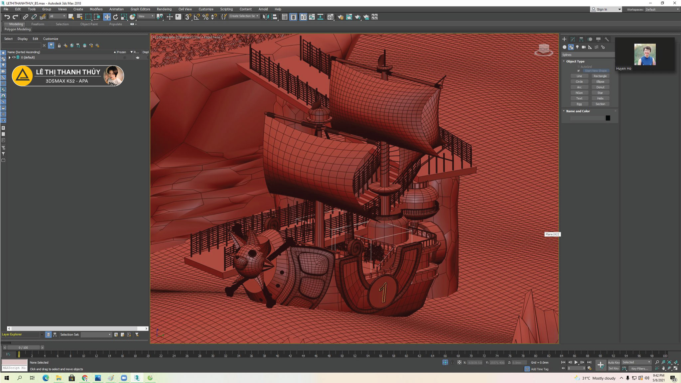This screenshot has height=383, width=681.
Task: Uncheck the Start New Shape checkbox
Action: coord(579,71)
